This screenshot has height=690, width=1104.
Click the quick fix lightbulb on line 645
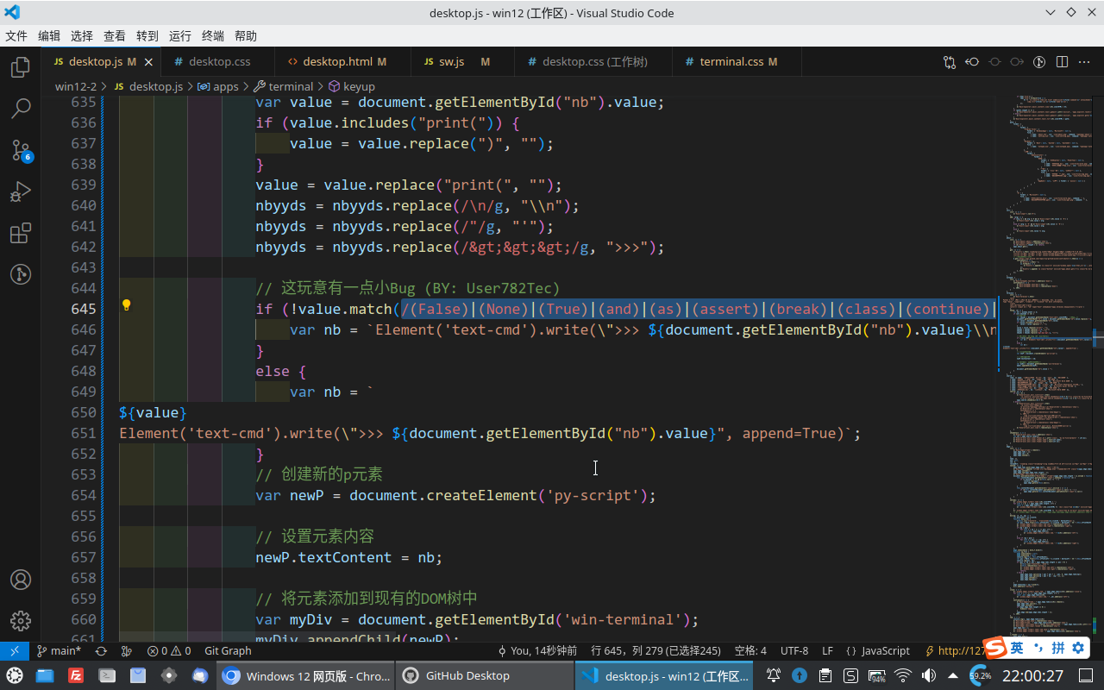[x=126, y=305]
